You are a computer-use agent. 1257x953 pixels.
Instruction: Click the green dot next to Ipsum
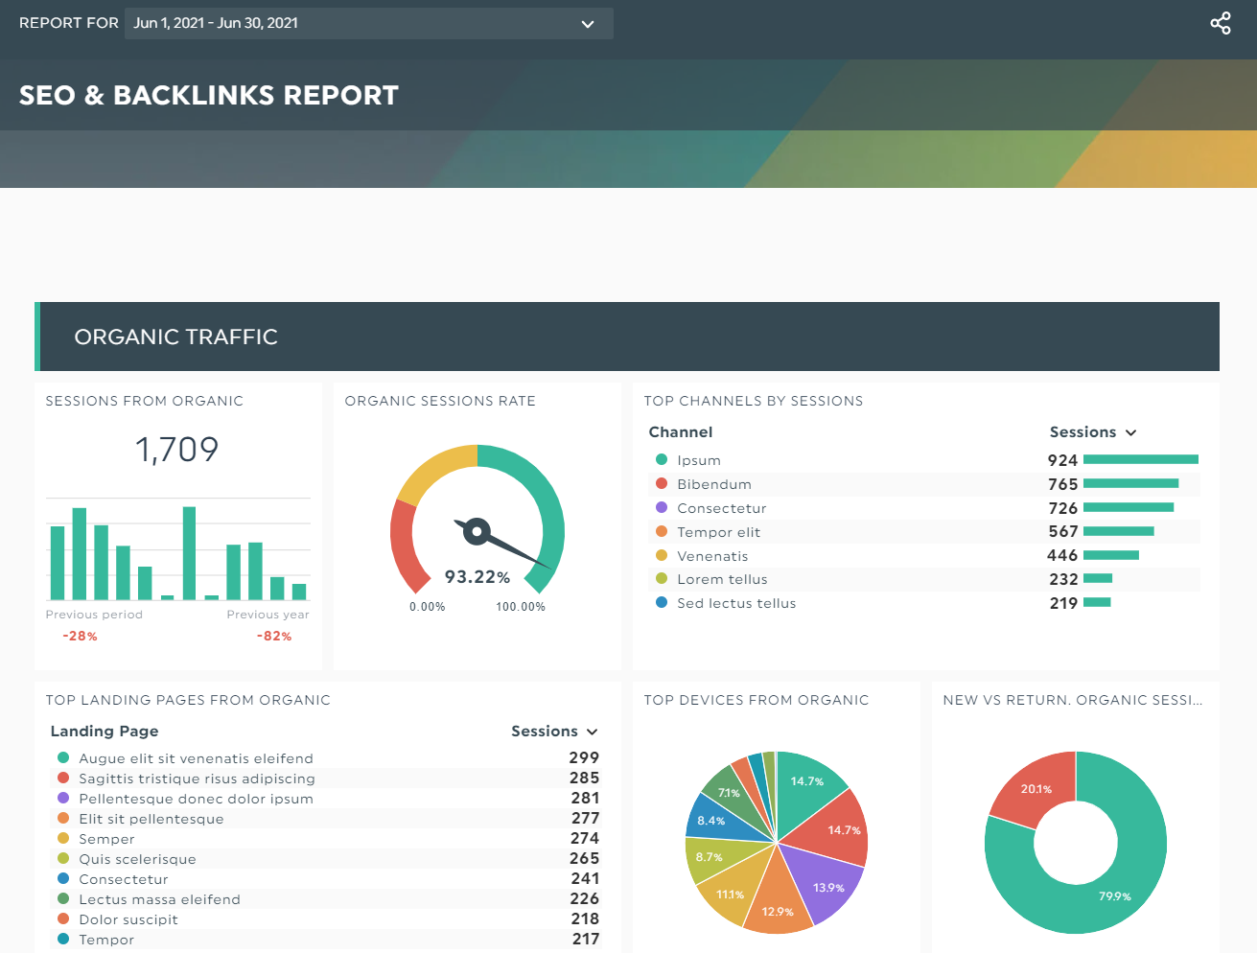click(x=662, y=460)
